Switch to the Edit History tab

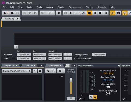[x=53, y=66]
